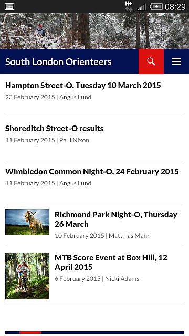
Task: Tap the 08:29 clock in status bar
Action: 175,7
